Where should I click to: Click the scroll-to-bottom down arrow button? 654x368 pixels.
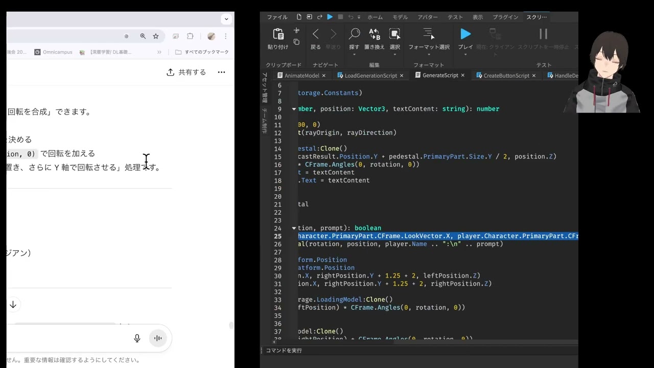point(13,305)
